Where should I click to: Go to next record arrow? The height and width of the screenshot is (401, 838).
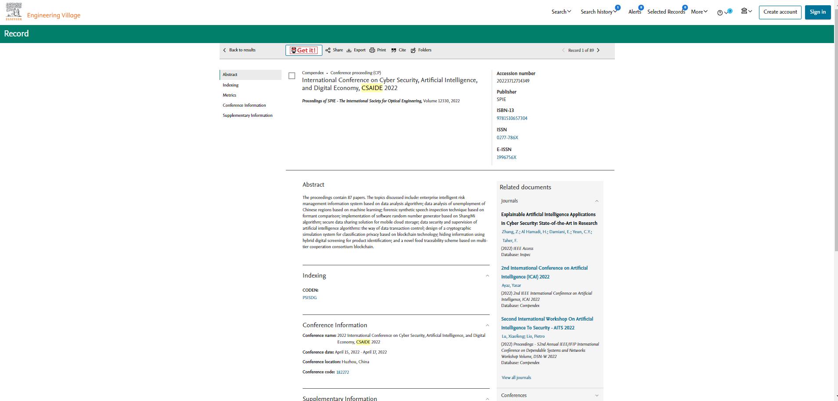pyautogui.click(x=598, y=50)
